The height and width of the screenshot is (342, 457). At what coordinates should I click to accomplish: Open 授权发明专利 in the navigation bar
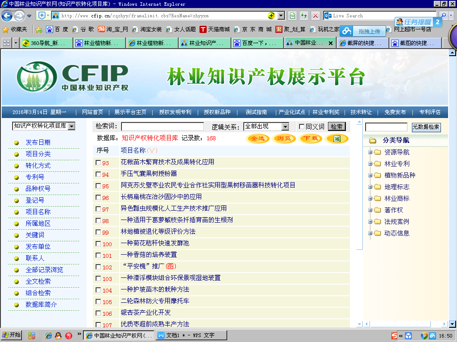click(175, 112)
